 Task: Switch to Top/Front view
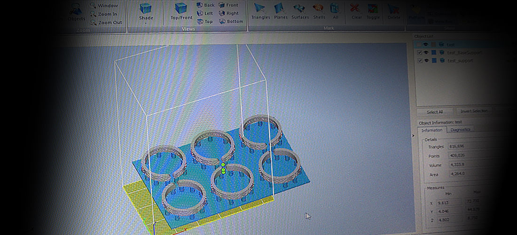(181, 12)
